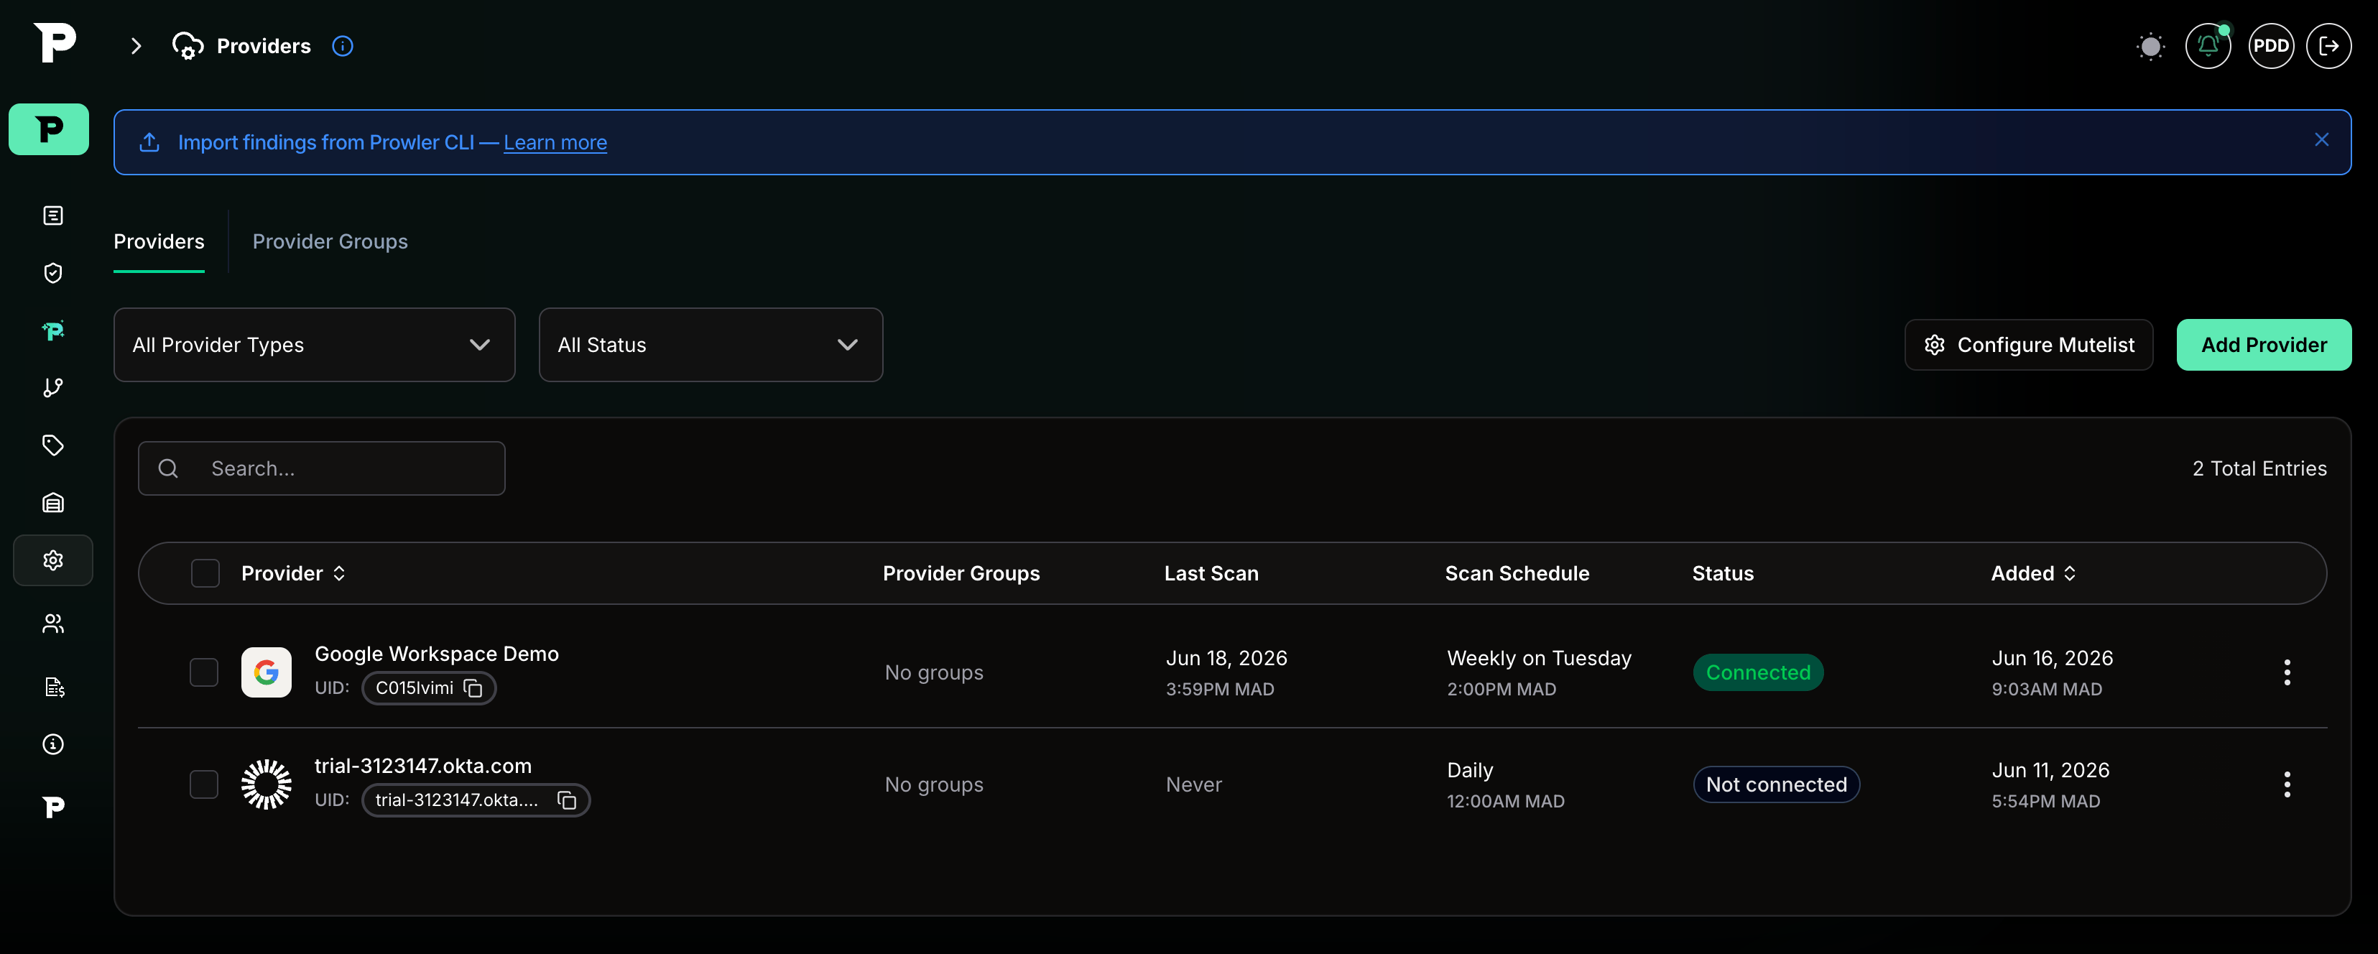Click the Okta provider logo
Image resolution: width=2378 pixels, height=954 pixels.
tap(266, 784)
